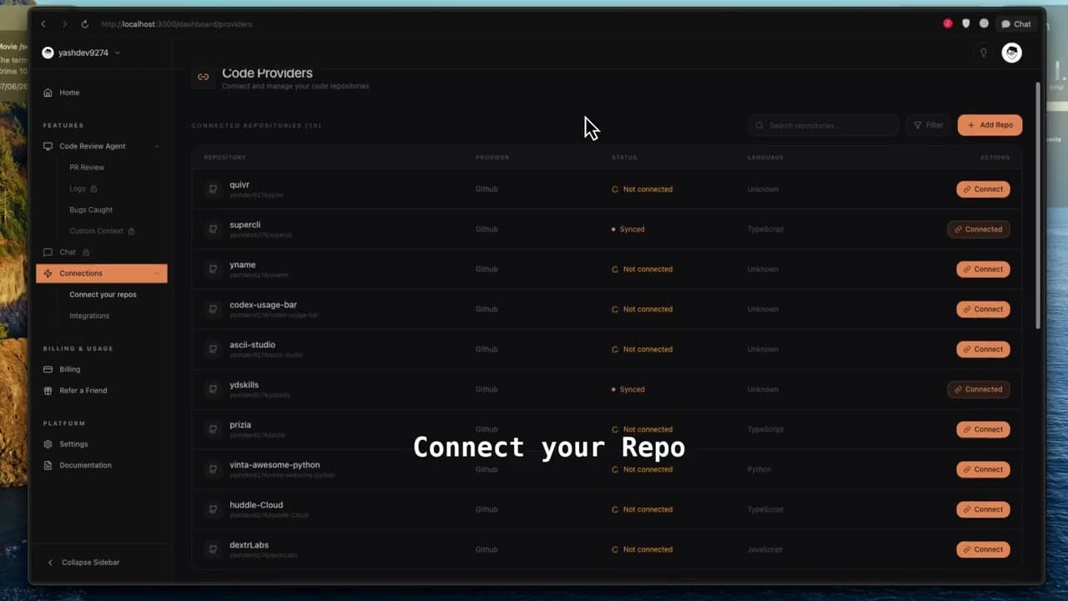The height and width of the screenshot is (601, 1068).
Task: Connect the ascii-studio repository
Action: [983, 350]
